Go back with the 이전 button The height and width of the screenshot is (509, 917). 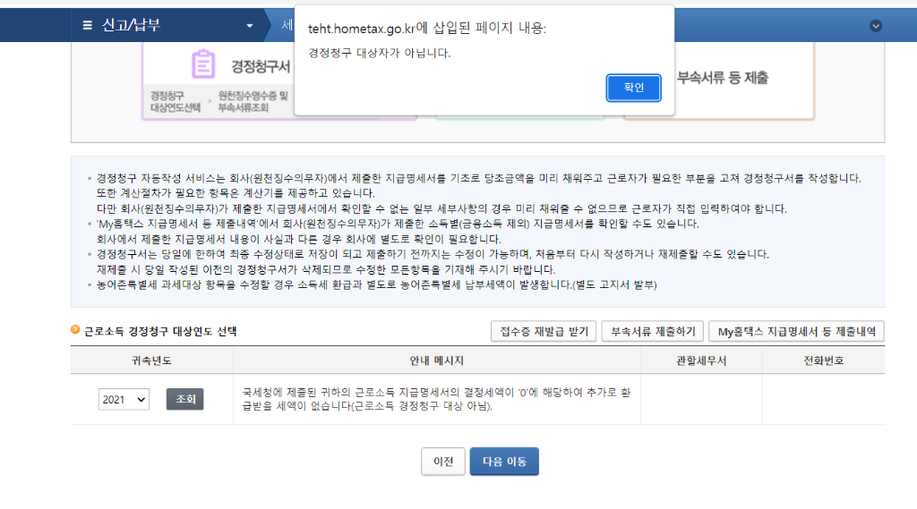(442, 462)
